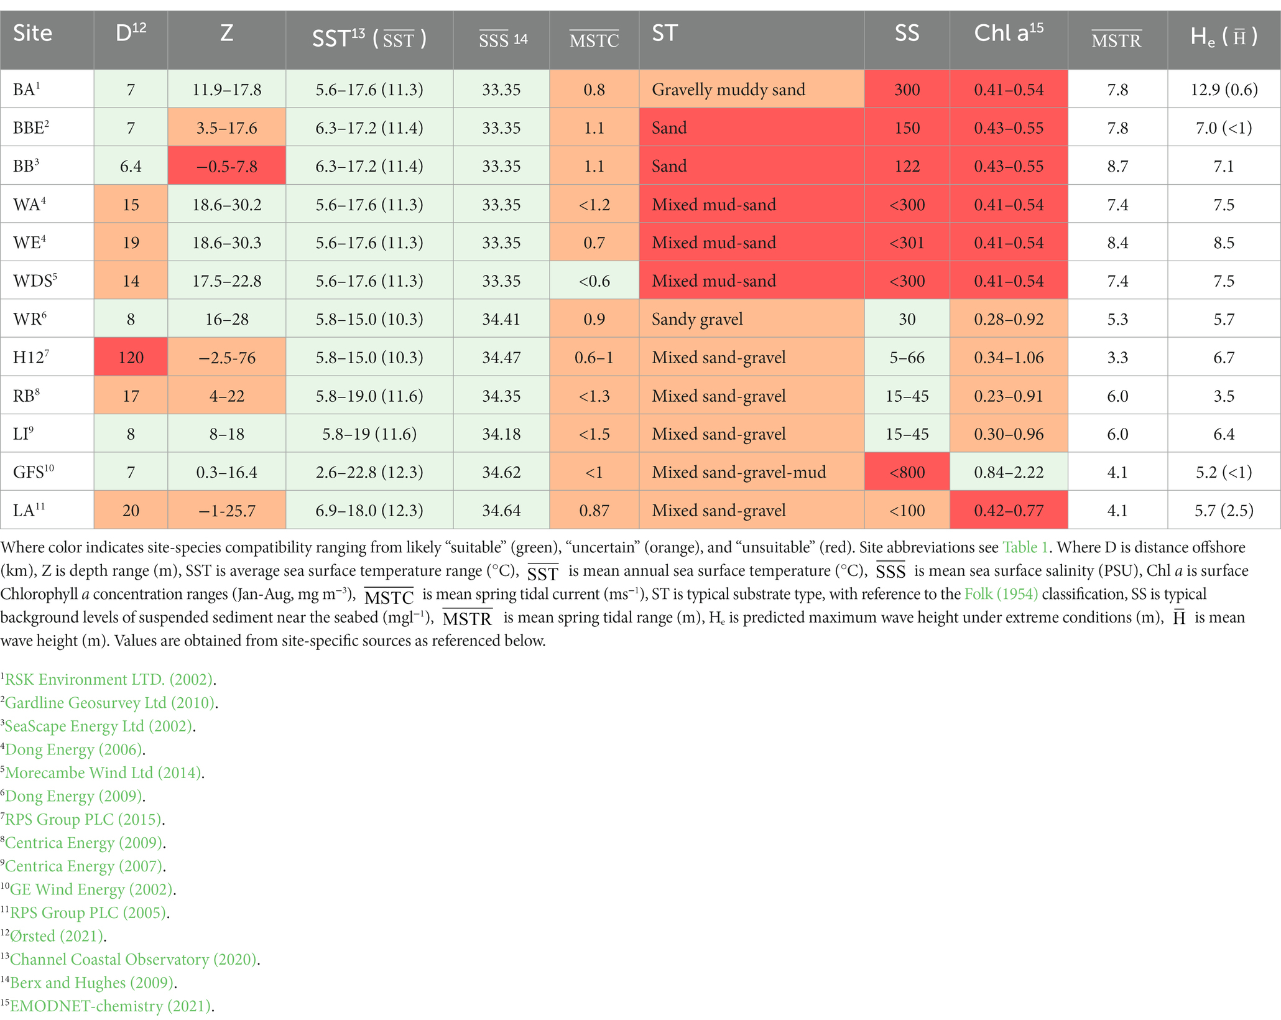Click the 17.5–22.8 depth cell
1281x1020 pixels.
pos(226,280)
